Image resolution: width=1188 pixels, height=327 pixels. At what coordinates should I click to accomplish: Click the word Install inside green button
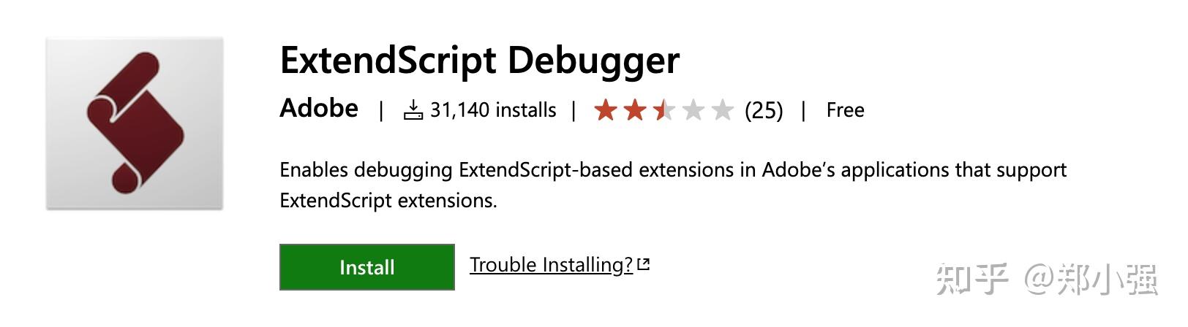point(366,268)
